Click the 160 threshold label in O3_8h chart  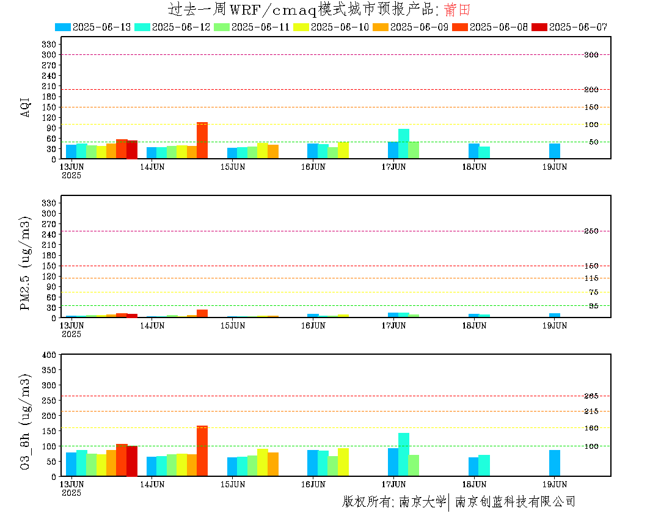coord(591,428)
